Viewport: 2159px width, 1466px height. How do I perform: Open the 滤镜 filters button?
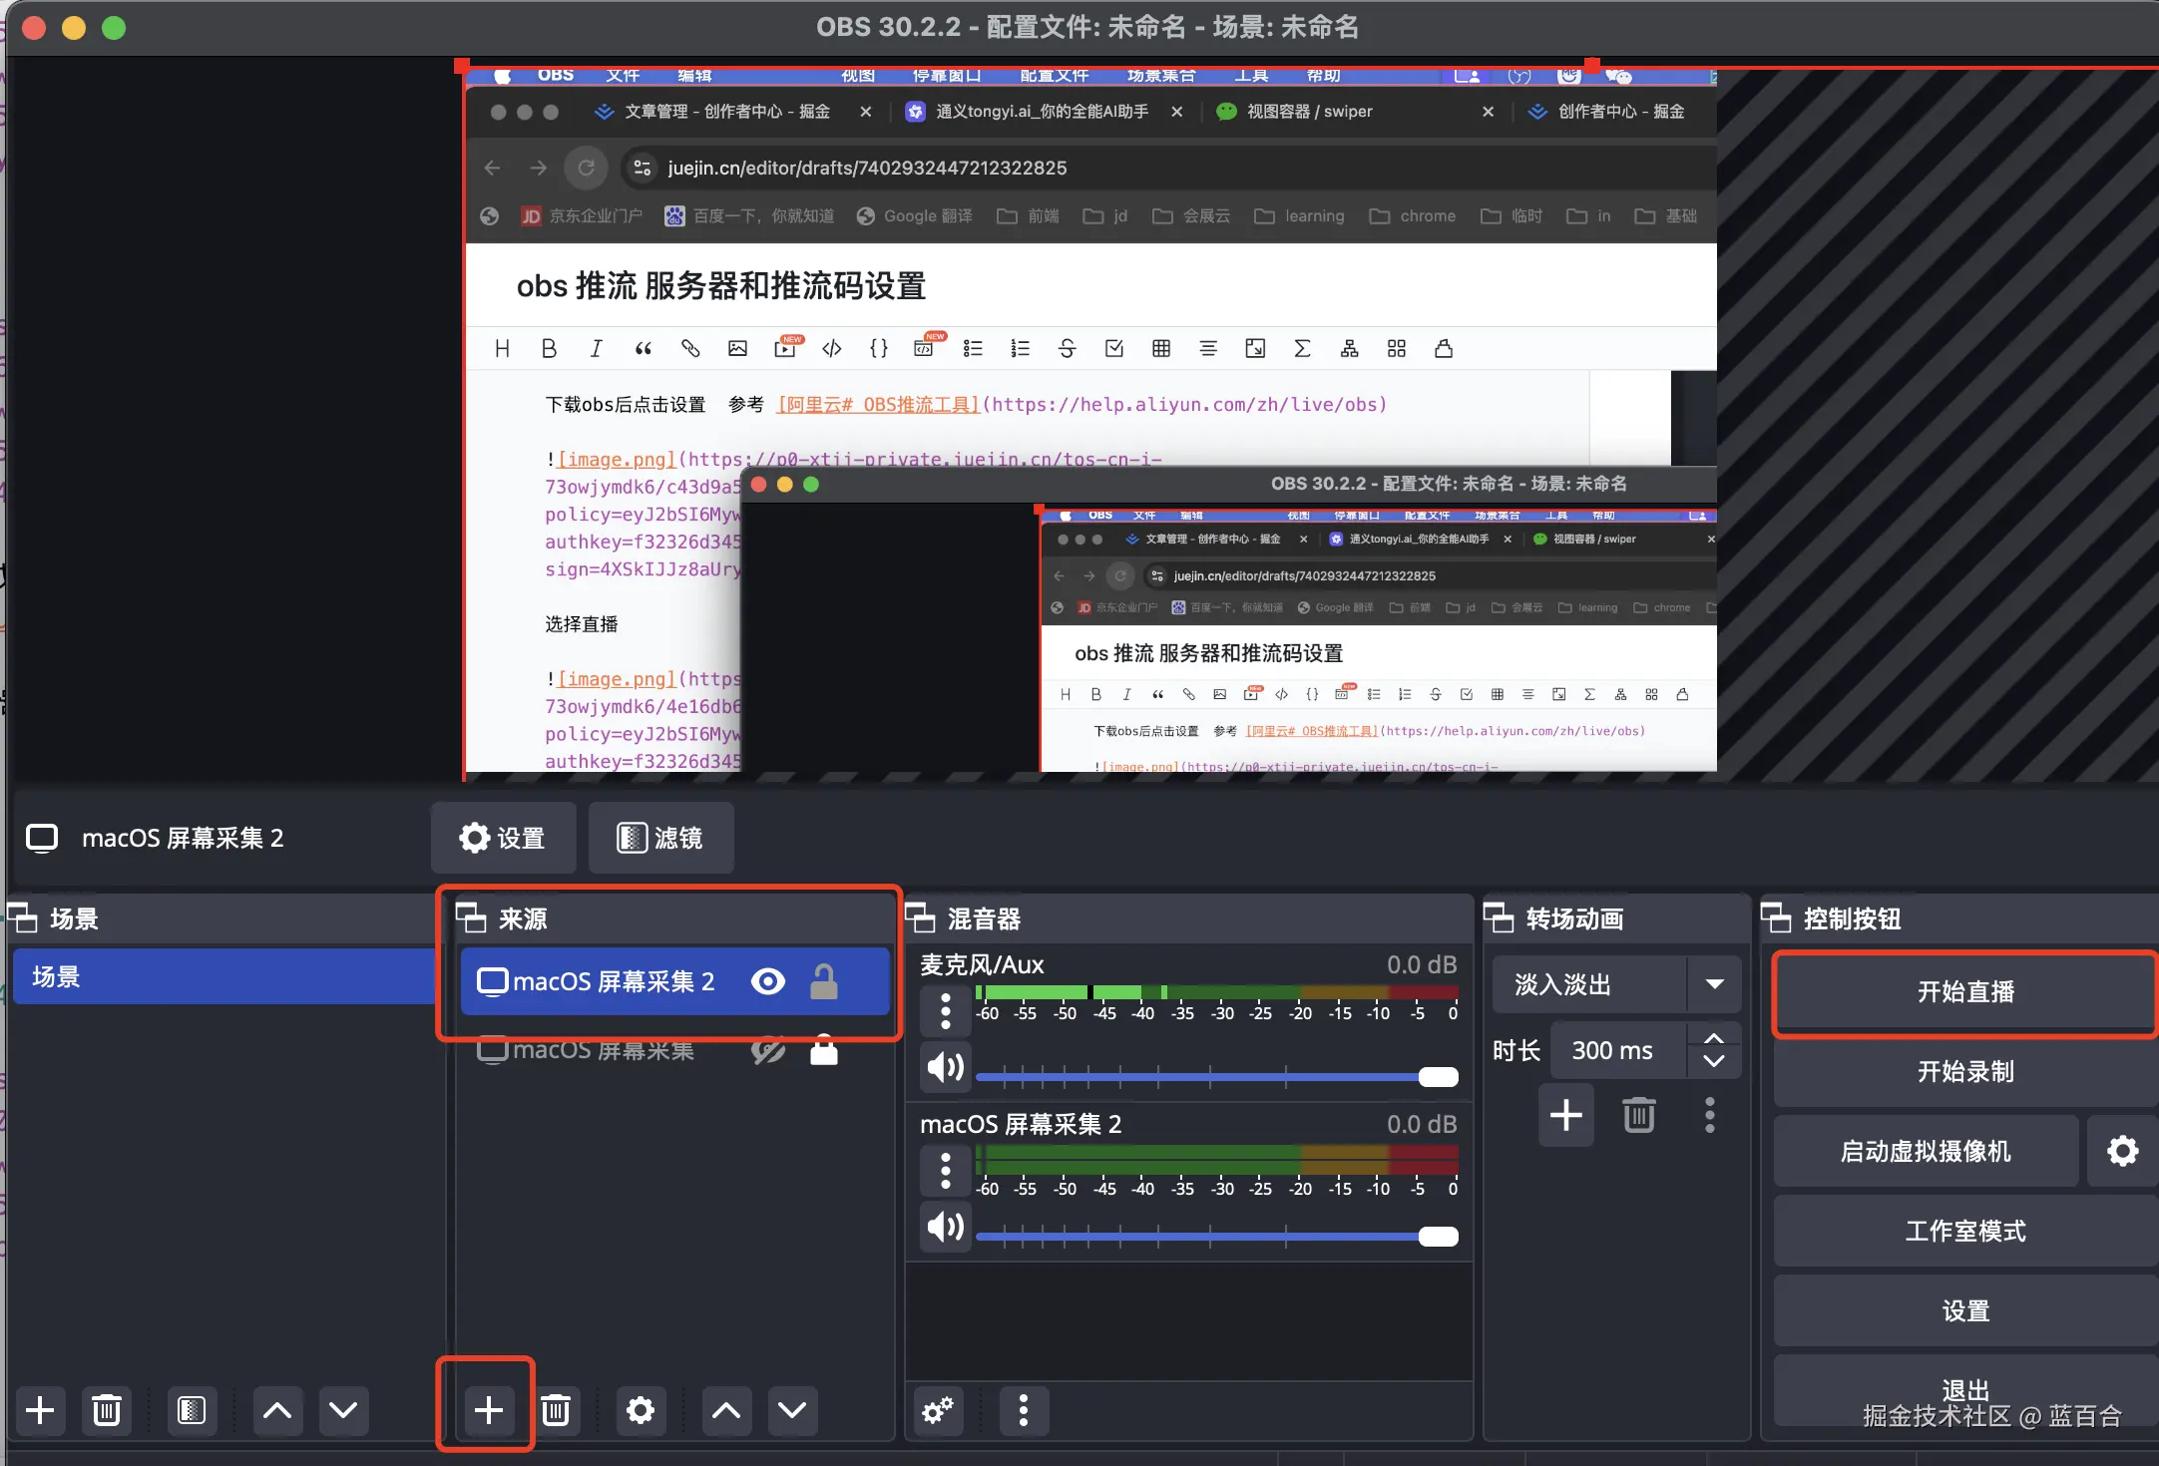660,838
